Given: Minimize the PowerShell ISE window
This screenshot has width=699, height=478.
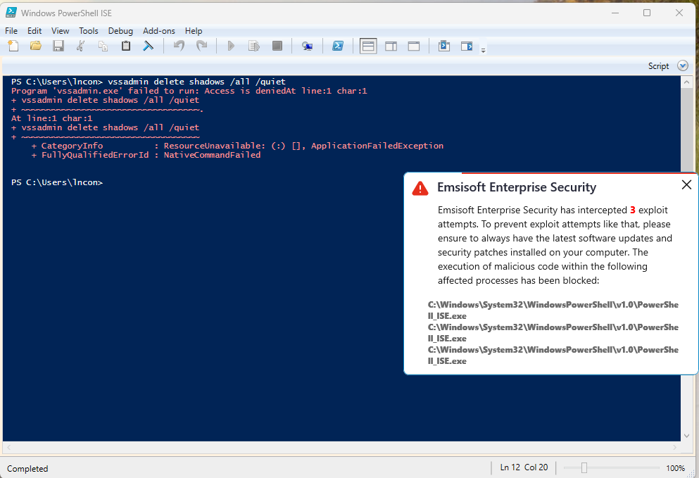Looking at the screenshot, I should (615, 13).
